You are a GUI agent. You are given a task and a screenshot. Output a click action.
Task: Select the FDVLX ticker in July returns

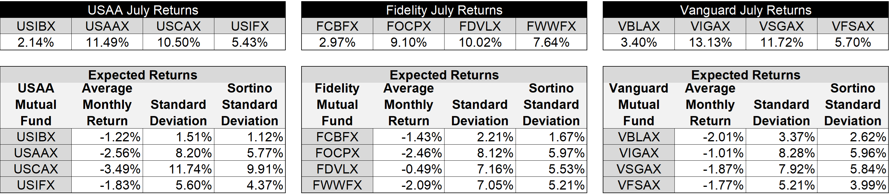tap(480, 26)
